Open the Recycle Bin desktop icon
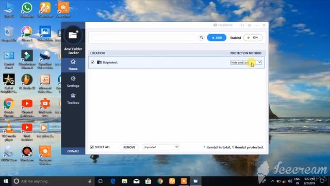Image resolution: width=330 pixels, height=186 pixels. point(9,34)
